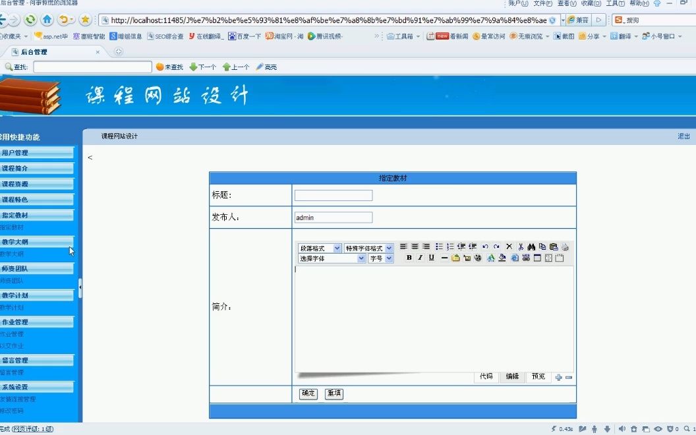
Task: Click 下一个 in the find bar
Action: tap(203, 67)
